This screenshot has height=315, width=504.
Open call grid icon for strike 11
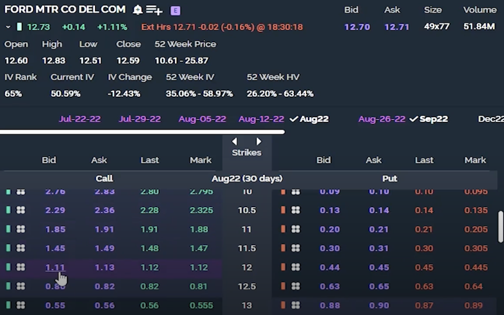coord(21,229)
